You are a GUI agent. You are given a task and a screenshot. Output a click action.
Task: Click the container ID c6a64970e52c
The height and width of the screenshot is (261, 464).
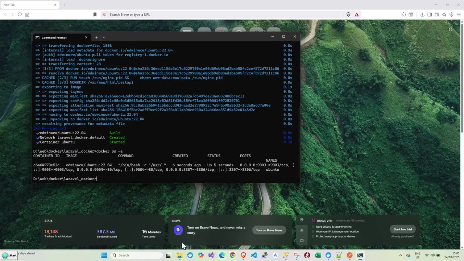click(46, 165)
